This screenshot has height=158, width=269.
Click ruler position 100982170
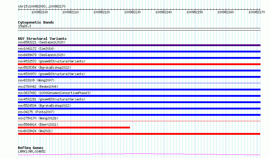257,12
